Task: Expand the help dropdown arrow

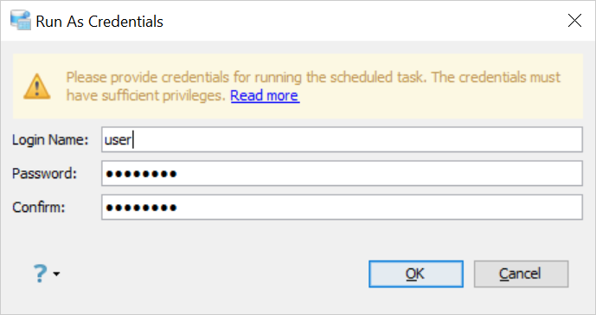Action: click(x=56, y=274)
